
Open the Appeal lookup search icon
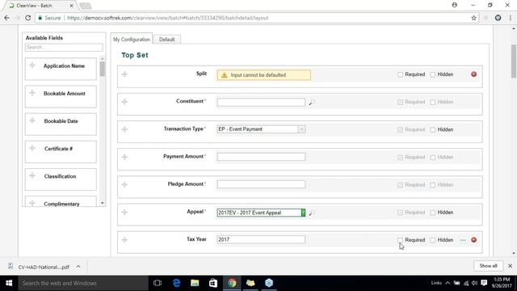click(311, 213)
